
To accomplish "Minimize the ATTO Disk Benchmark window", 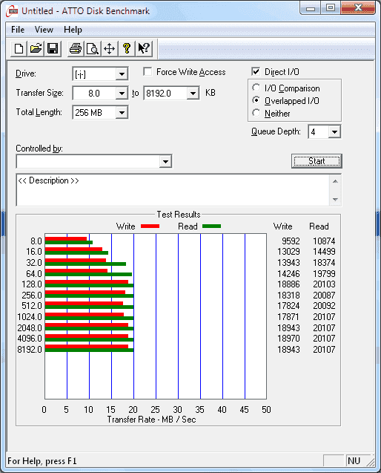I will click(x=311, y=8).
